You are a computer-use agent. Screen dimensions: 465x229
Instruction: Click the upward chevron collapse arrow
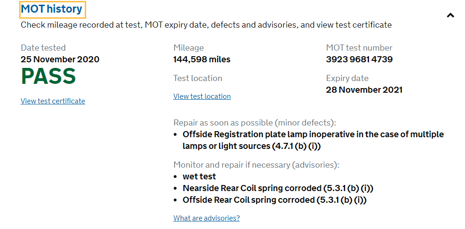click(450, 15)
